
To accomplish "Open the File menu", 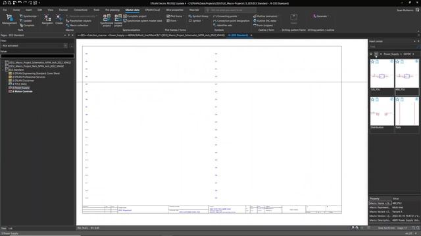I will point(5,10).
